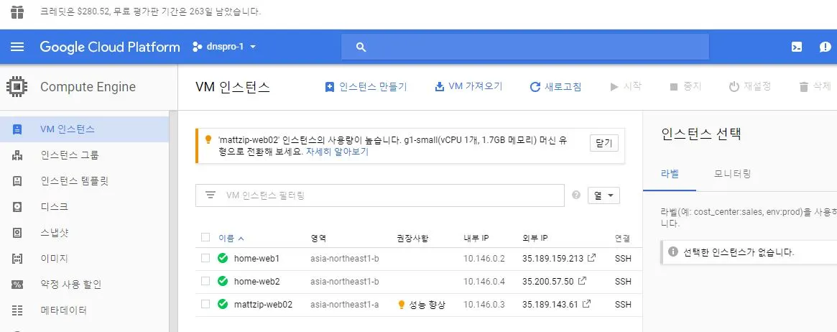Select 메타데이터 in sidebar
The width and height of the screenshot is (837, 332).
[63, 310]
